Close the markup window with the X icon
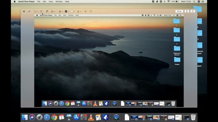Screen dimensions: 218x122 [x=24, y=12]
